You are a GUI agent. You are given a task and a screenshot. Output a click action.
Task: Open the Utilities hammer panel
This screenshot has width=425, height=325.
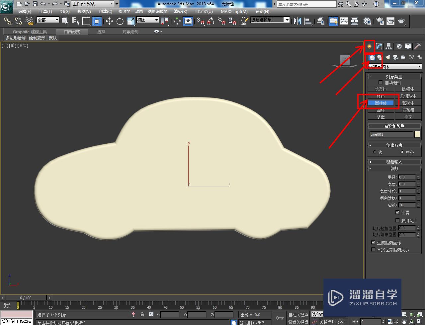click(x=418, y=46)
